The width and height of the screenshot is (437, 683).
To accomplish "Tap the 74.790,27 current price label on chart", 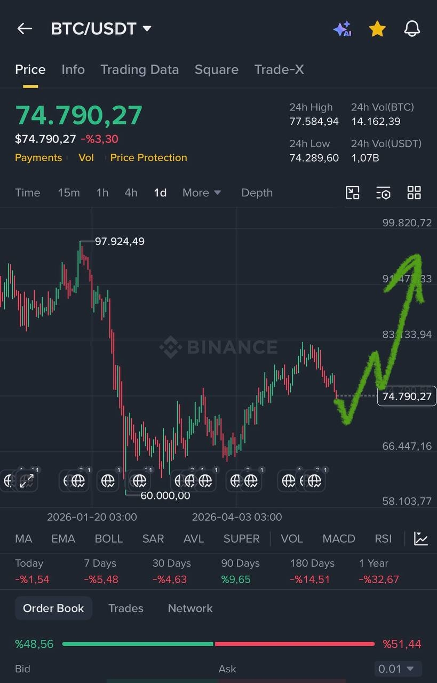I will pos(407,396).
